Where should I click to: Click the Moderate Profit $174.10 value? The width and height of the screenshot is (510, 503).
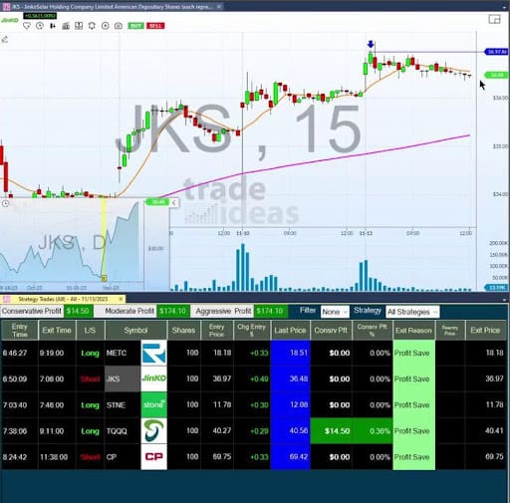[x=172, y=311]
